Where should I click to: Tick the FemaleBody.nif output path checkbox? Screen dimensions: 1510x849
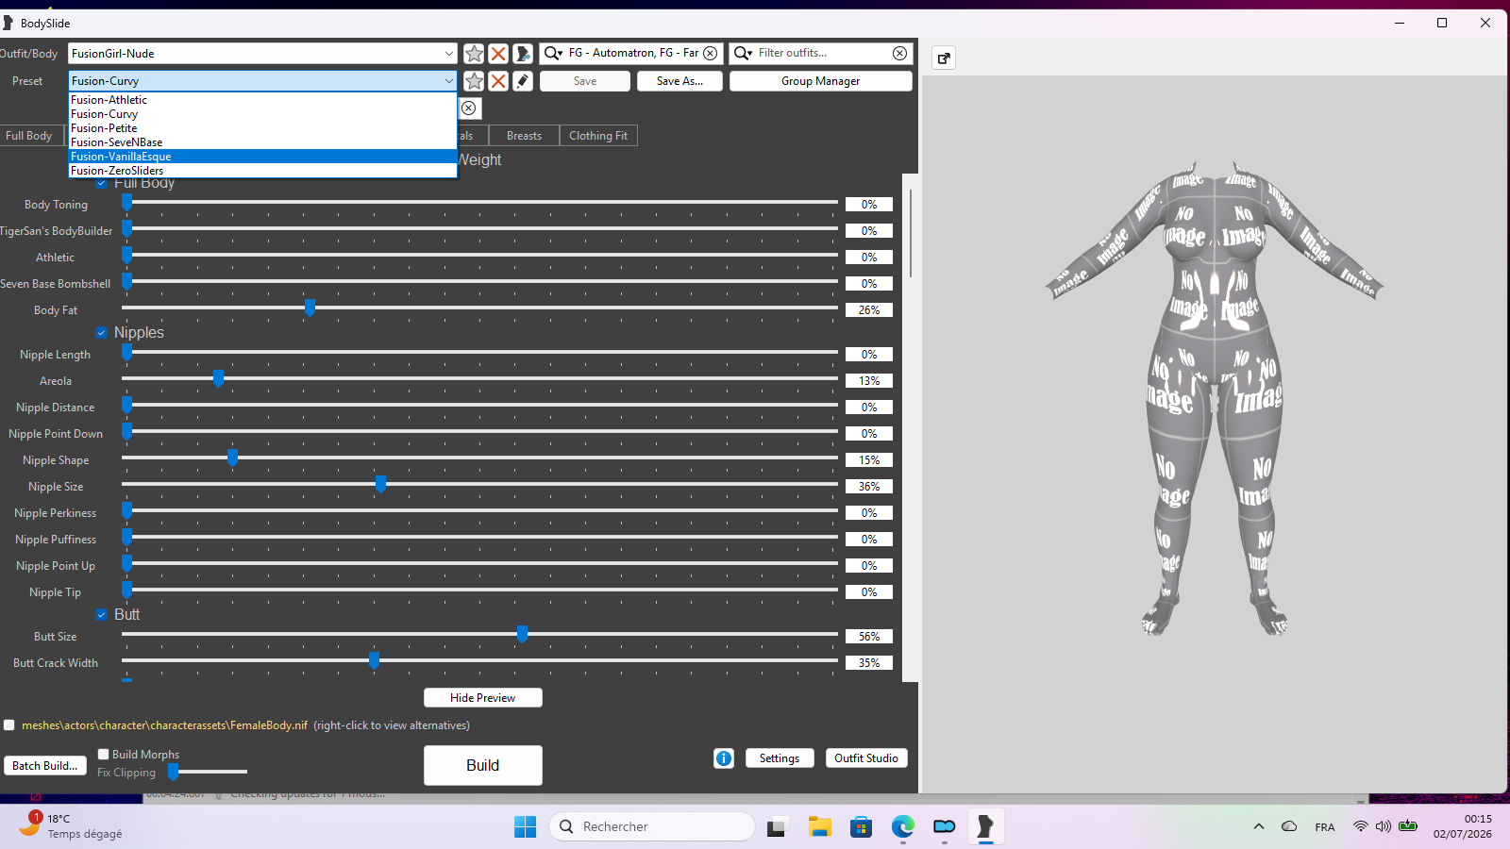(x=9, y=725)
